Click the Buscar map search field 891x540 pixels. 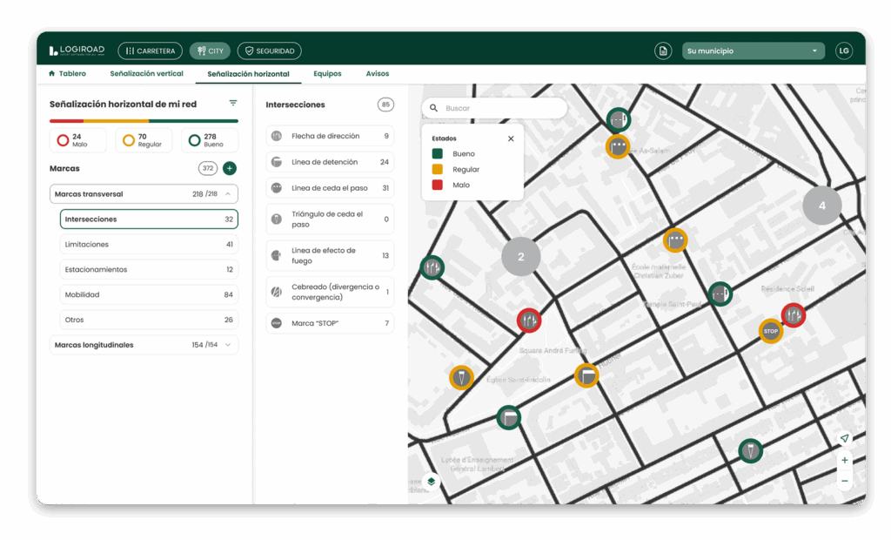coord(501,108)
